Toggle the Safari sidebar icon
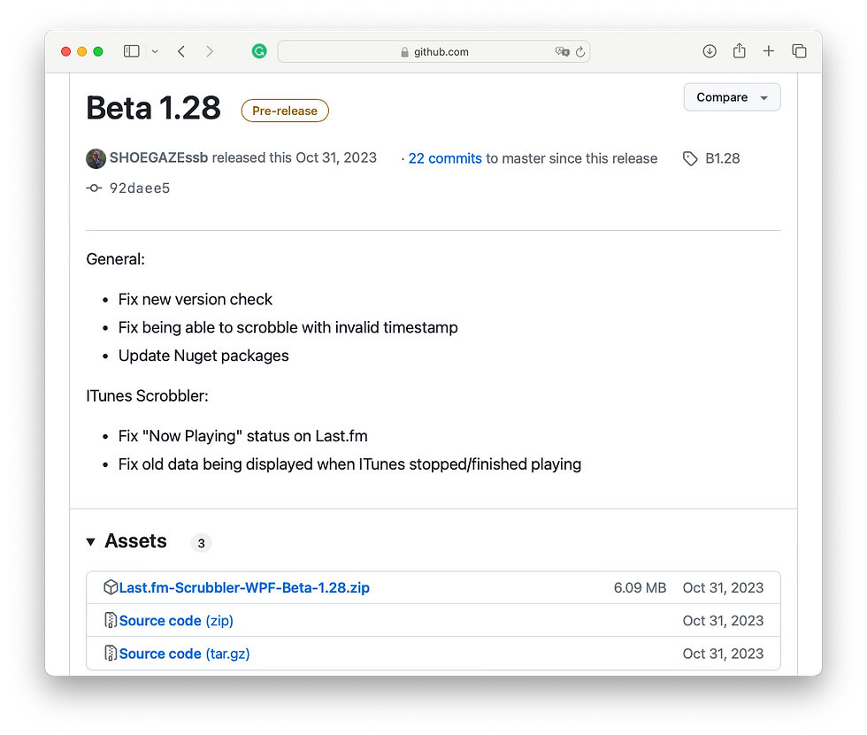This screenshot has width=867, height=735. [131, 51]
